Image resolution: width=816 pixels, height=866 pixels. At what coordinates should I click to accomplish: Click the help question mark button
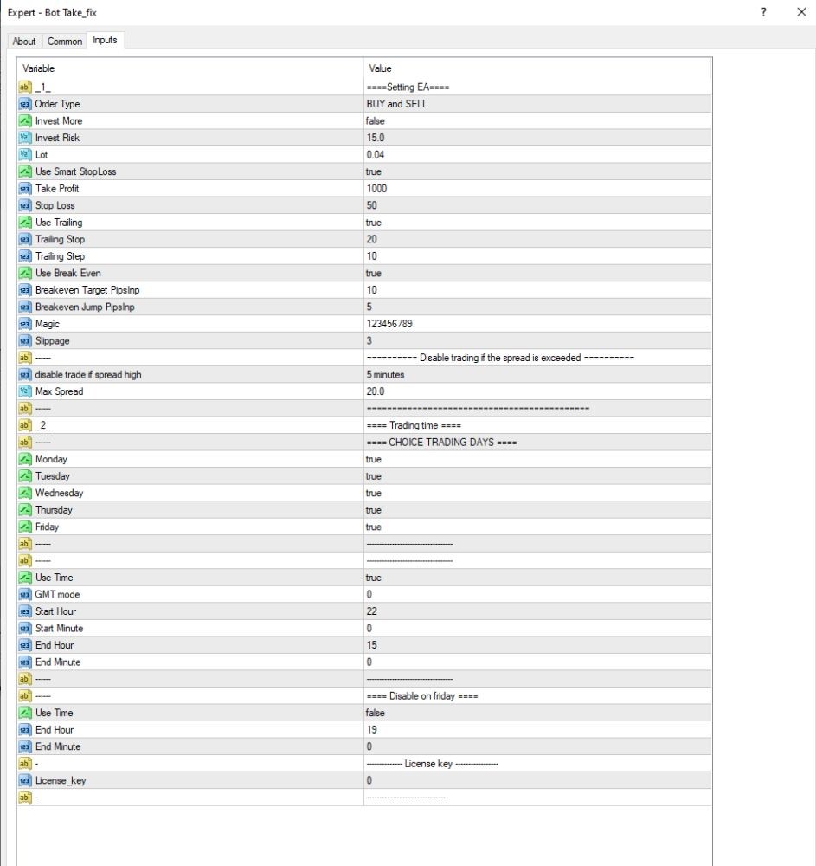pos(763,12)
